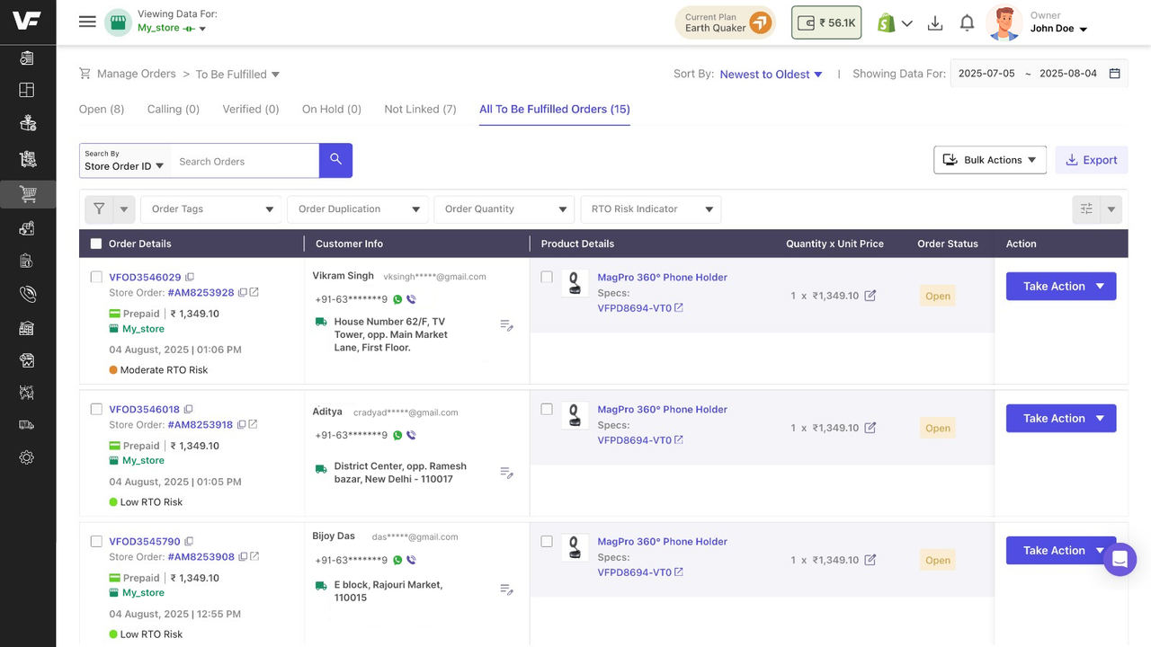This screenshot has height=647, width=1151.
Task: Switch to the Open (8) tab
Action: pyautogui.click(x=102, y=109)
